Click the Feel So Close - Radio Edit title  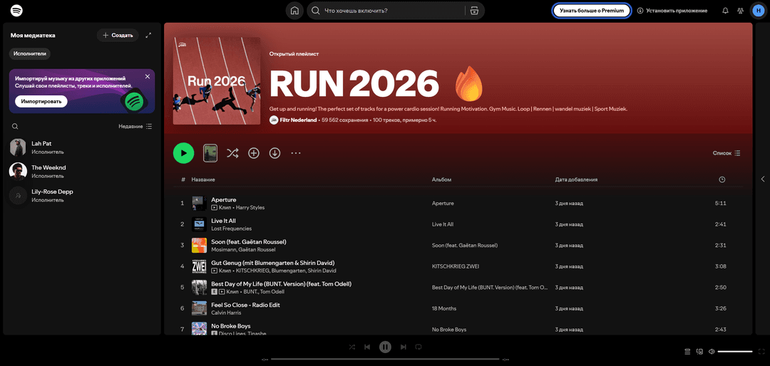[245, 305]
